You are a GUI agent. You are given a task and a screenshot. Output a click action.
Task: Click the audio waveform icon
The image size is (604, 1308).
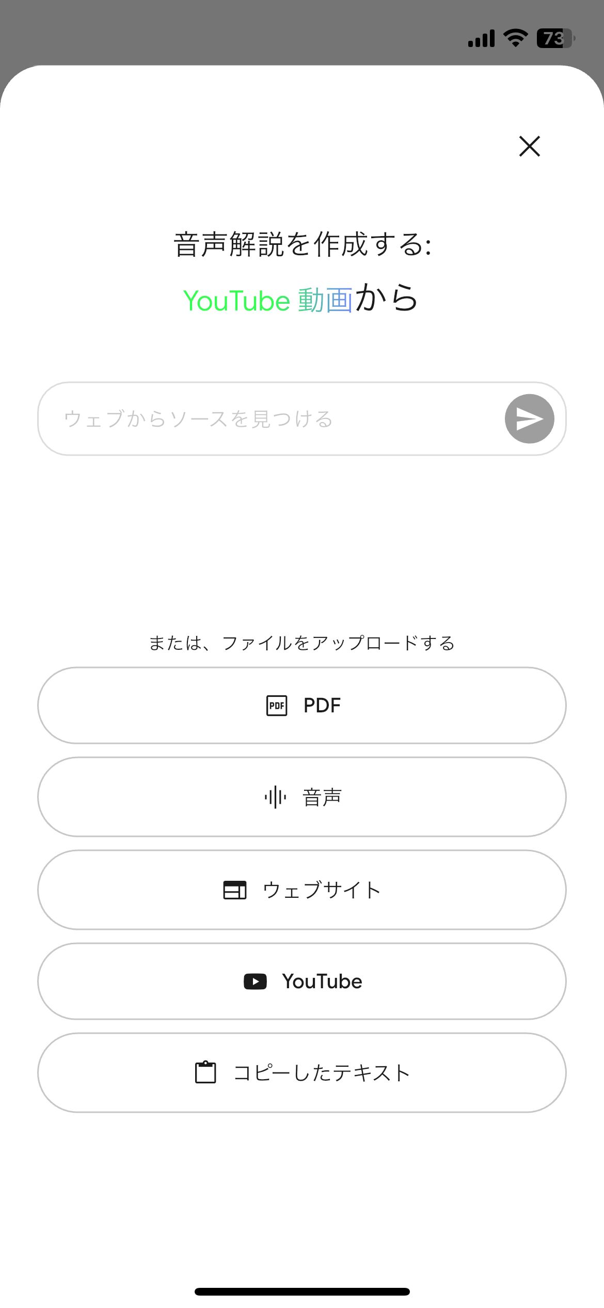tap(275, 797)
